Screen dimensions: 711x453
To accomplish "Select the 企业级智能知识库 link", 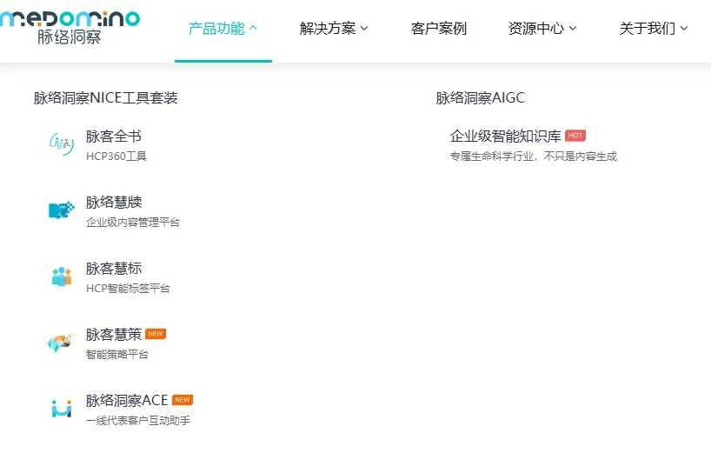I will [505, 137].
